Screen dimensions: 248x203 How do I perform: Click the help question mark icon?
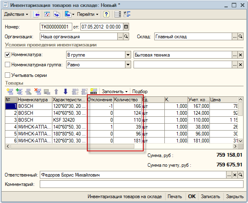(106, 14)
